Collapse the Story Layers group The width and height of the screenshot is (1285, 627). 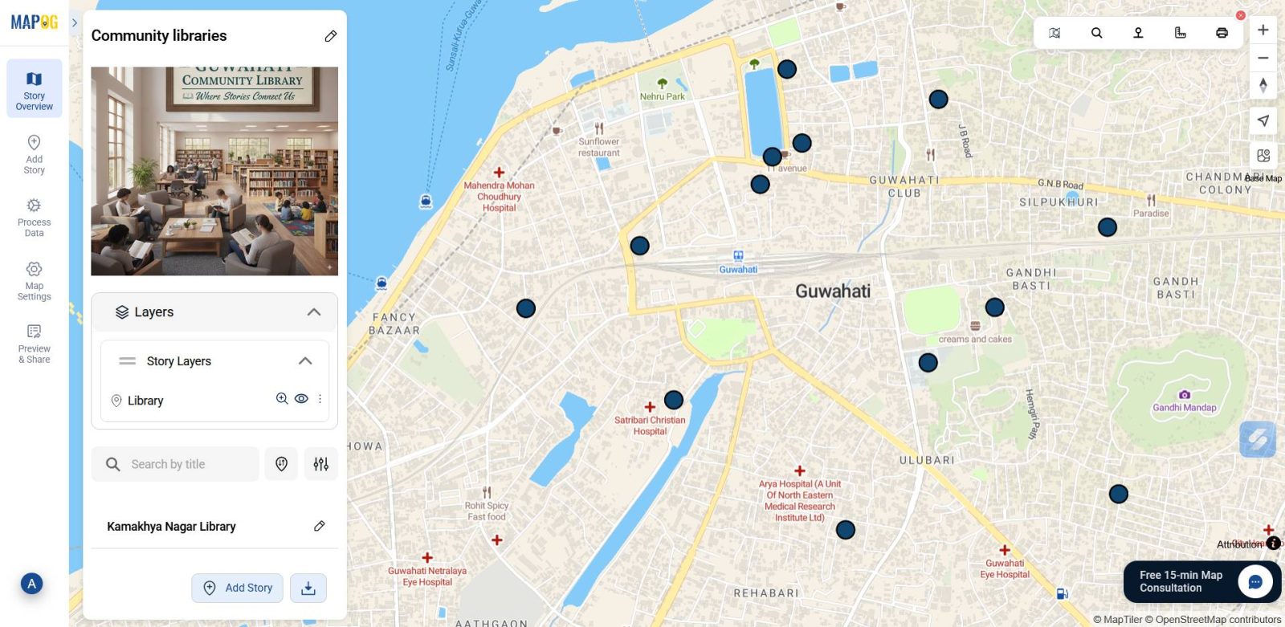[x=305, y=361]
